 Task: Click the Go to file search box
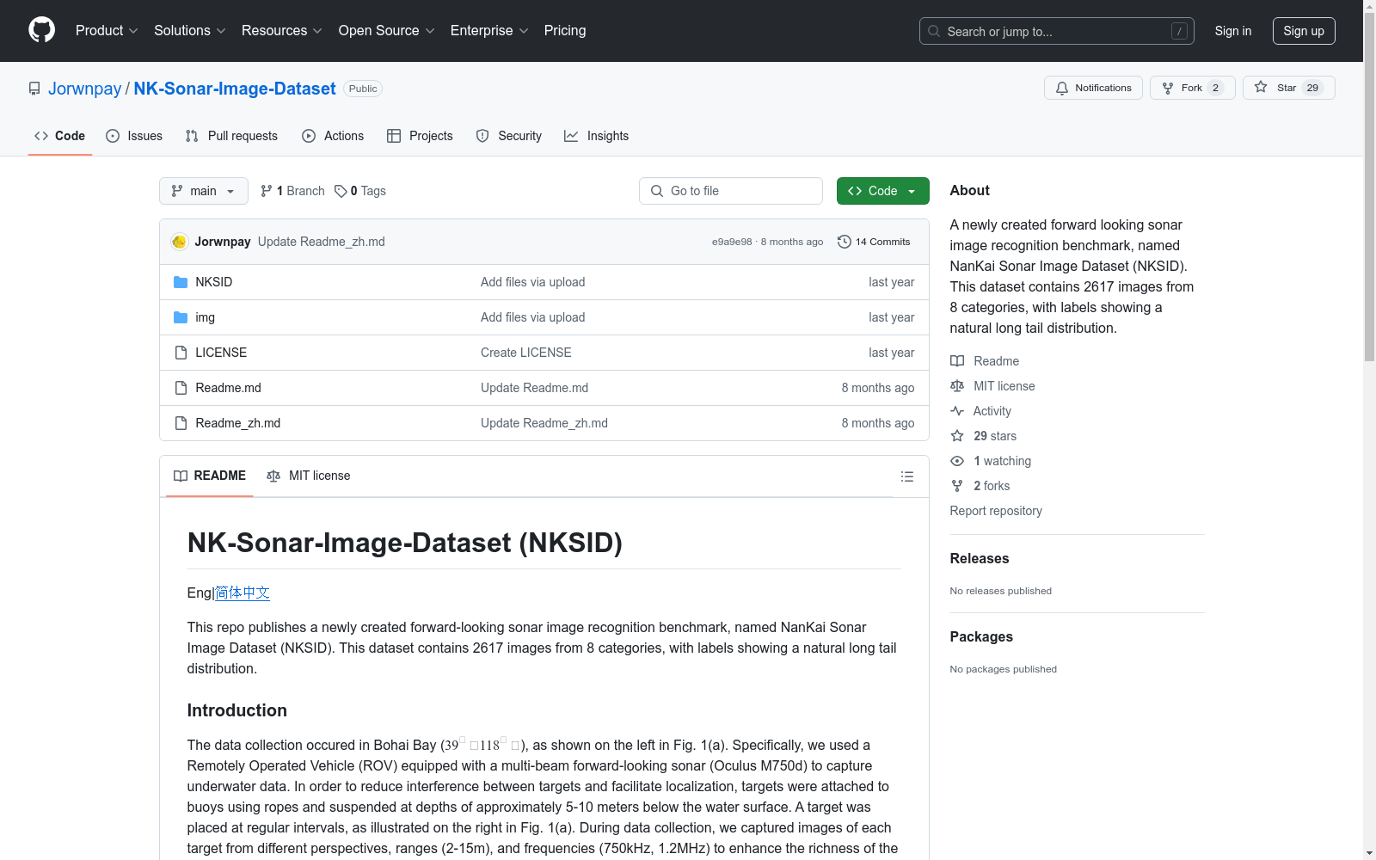tap(731, 191)
